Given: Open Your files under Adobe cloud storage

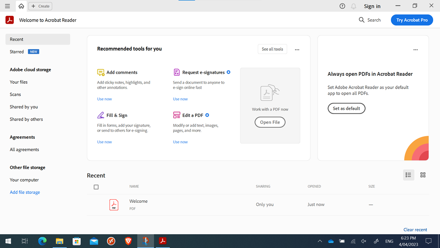Looking at the screenshot, I should [x=18, y=82].
